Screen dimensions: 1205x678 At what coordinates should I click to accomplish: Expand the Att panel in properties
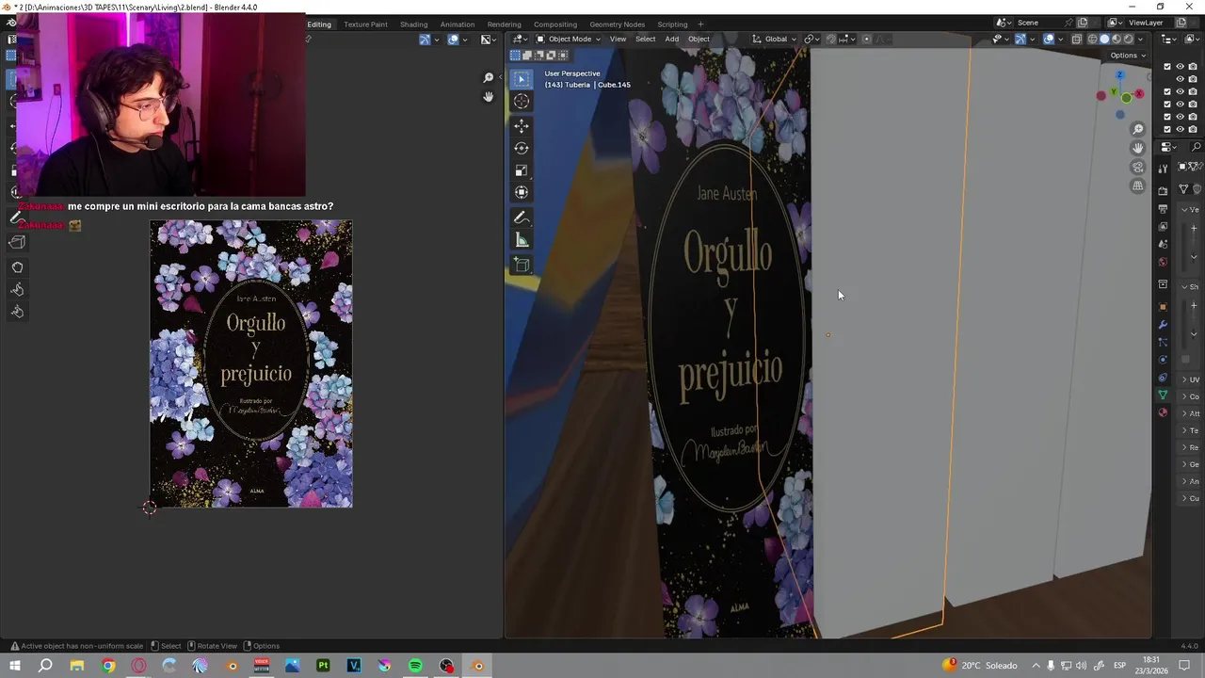pyautogui.click(x=1190, y=413)
